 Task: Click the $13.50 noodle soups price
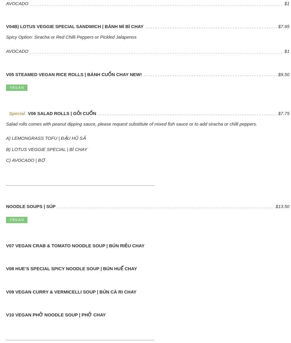pos(282,207)
